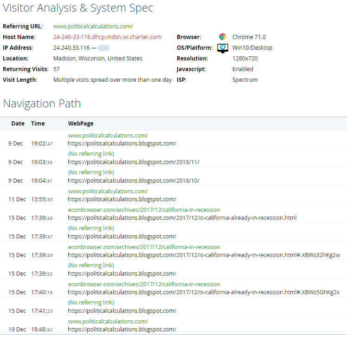
Task: Select the 17:40:18 time cell
Action: pos(42,292)
